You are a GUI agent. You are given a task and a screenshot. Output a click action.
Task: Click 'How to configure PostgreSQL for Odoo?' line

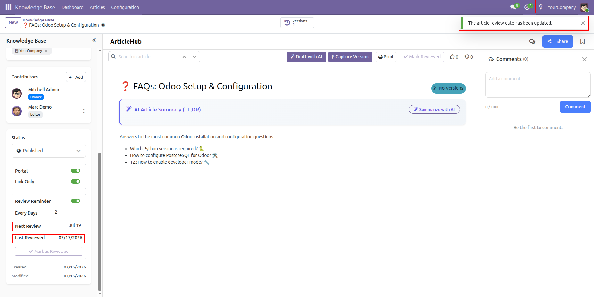[174, 155]
